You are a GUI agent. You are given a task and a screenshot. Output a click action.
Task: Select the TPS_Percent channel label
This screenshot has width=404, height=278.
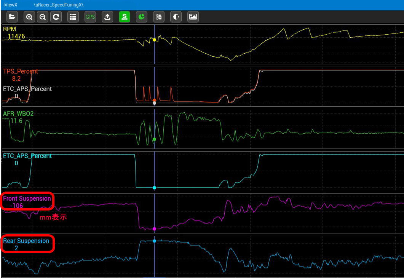point(20,71)
